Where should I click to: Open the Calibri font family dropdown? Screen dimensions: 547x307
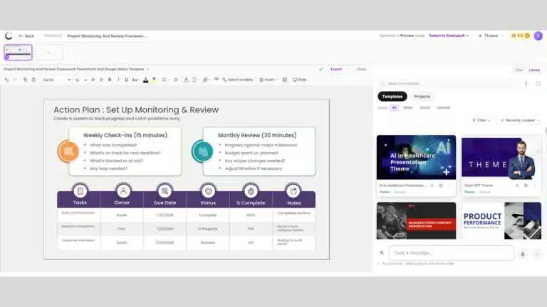coord(57,80)
